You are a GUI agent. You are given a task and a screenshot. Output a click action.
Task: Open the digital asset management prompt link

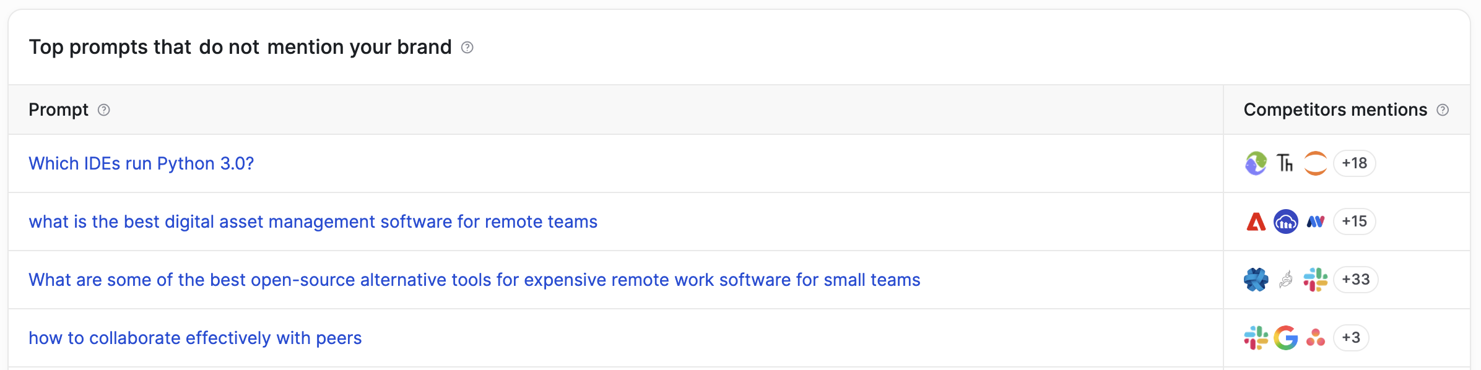pyautogui.click(x=313, y=222)
